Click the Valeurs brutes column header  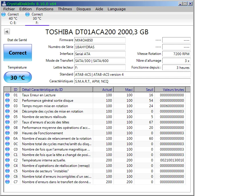click(170, 89)
